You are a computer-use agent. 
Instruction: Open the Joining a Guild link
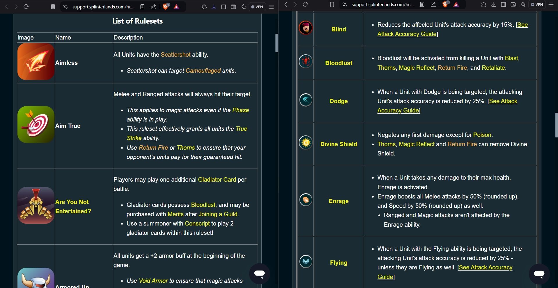click(218, 214)
